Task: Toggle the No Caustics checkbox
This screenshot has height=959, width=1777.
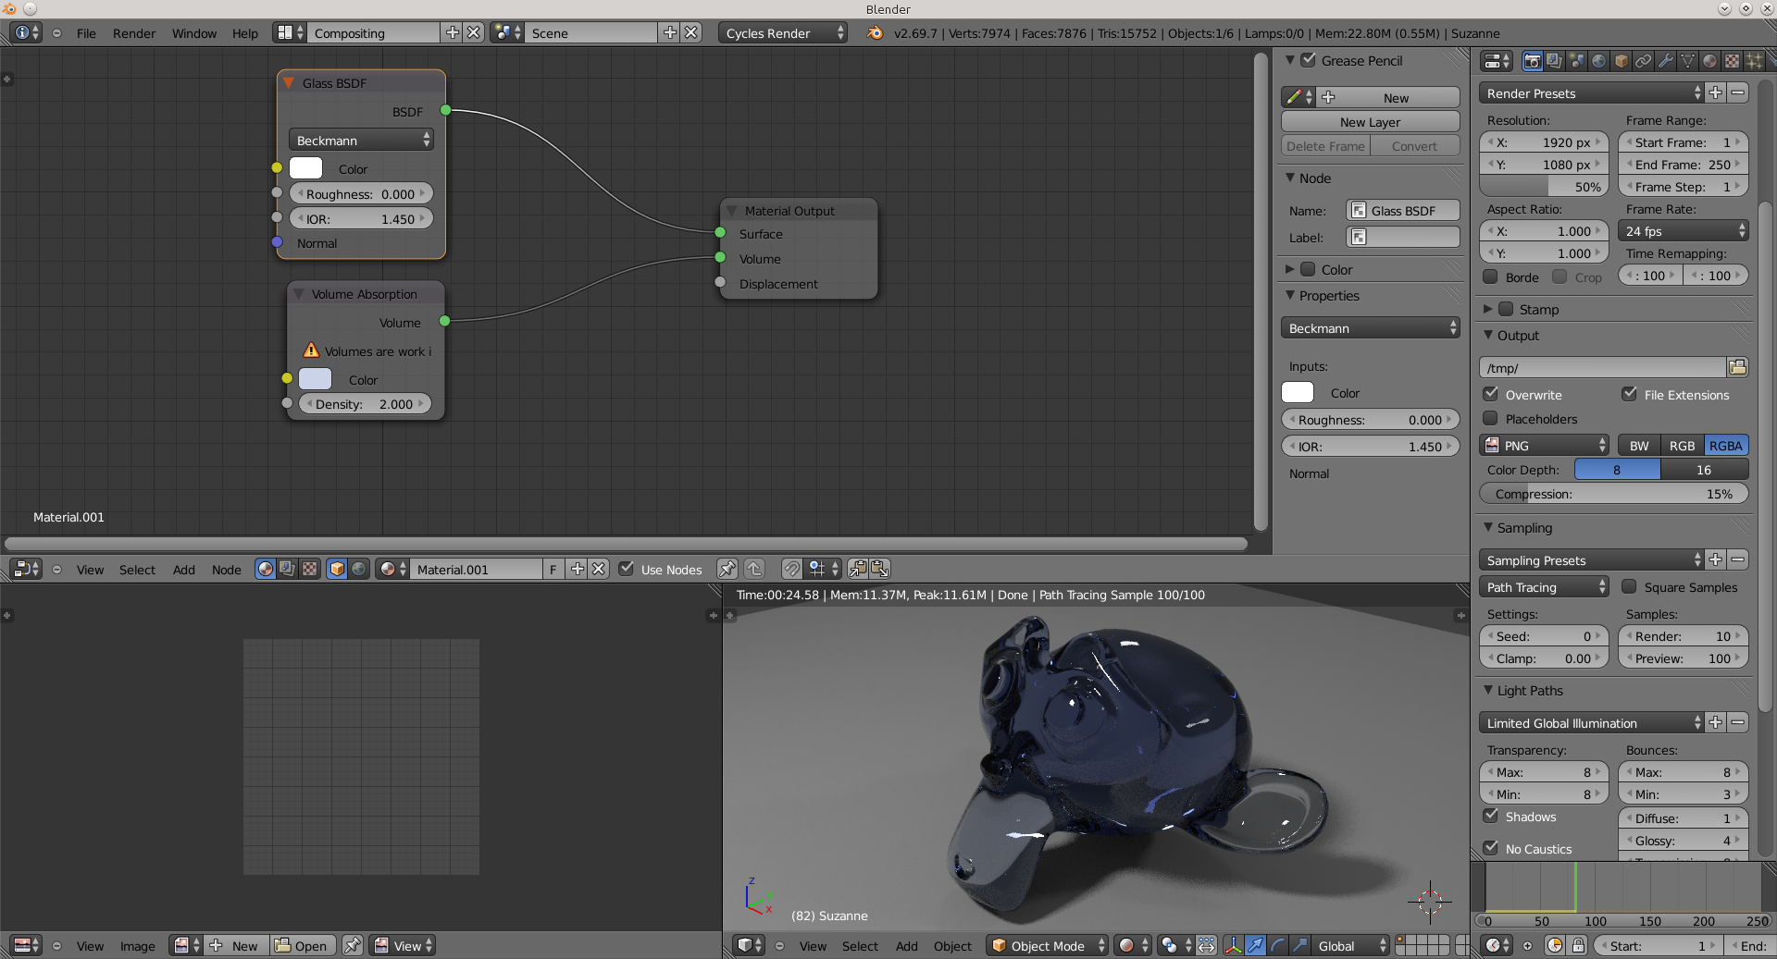Action: 1491,848
